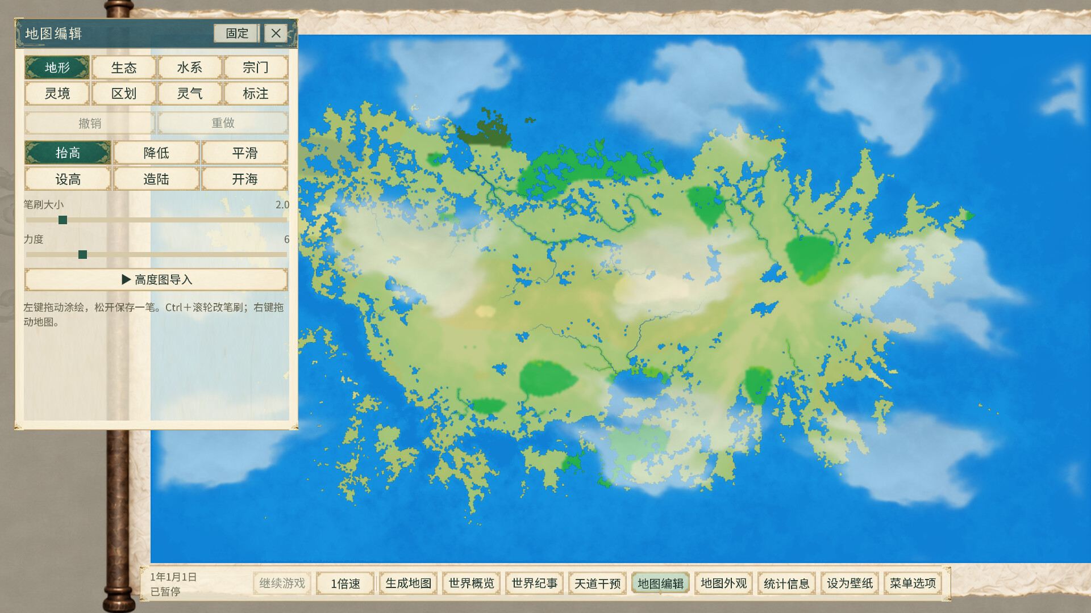Select the 区划 tab

123,94
